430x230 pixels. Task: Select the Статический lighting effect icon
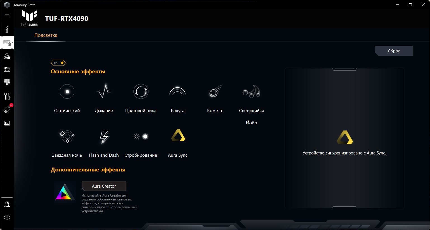pyautogui.click(x=67, y=91)
